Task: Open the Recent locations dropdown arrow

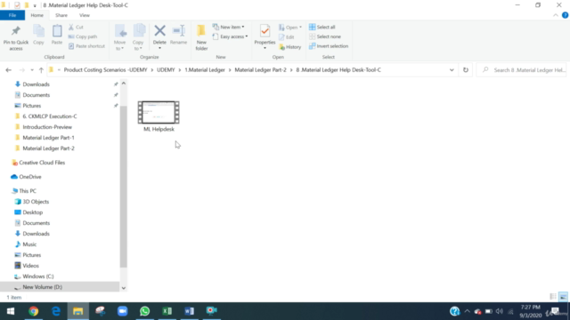Action: (x=32, y=70)
